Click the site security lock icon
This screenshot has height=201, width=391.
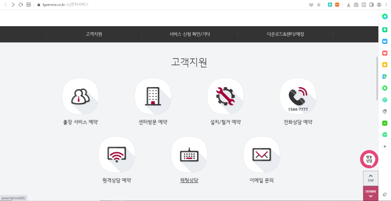(x=38, y=5)
